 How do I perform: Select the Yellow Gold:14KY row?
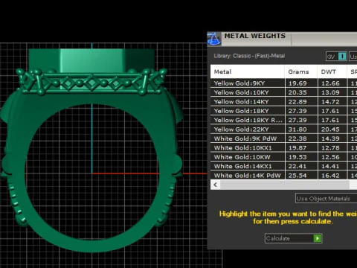(283, 101)
